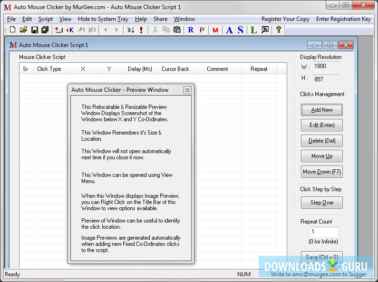Open the Window menu

(184, 19)
